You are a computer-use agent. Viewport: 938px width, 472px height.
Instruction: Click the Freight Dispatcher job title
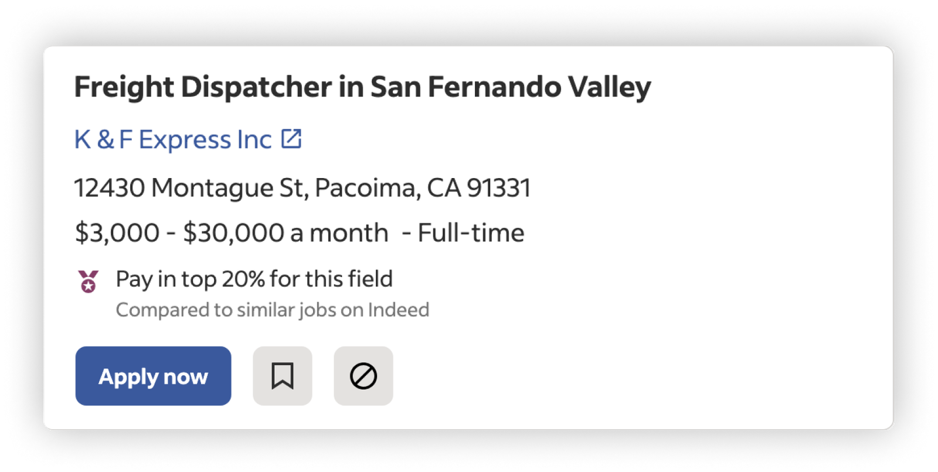(x=362, y=87)
